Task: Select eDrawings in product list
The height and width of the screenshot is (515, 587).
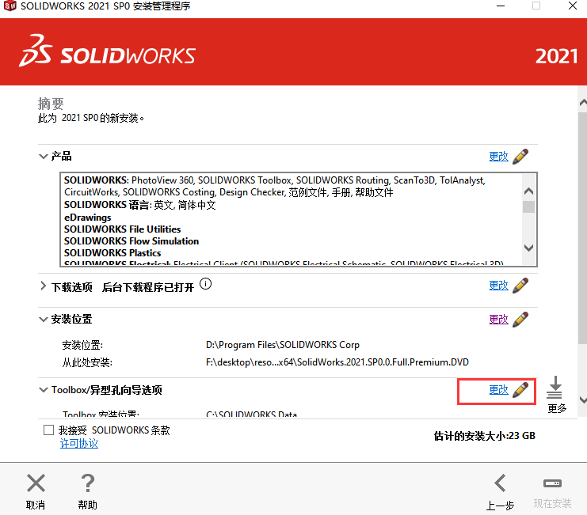Action: (88, 218)
